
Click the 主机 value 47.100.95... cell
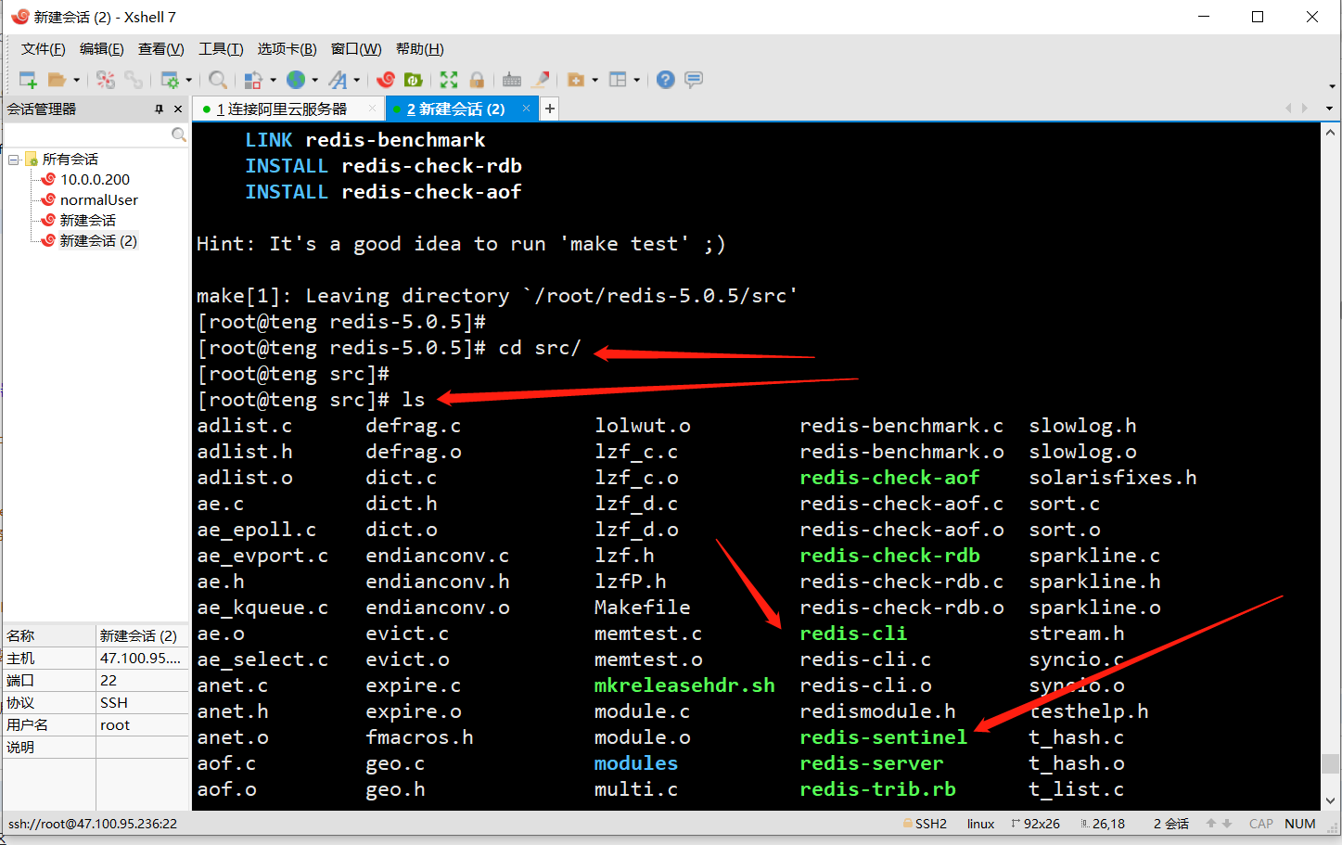142,659
